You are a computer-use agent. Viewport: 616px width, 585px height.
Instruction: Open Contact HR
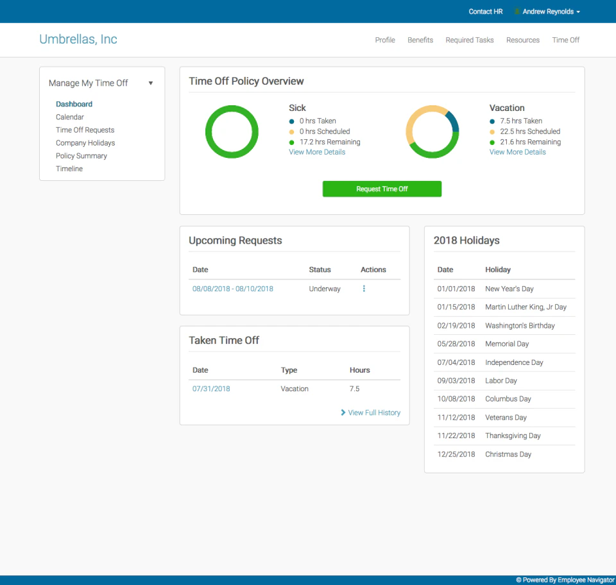coord(485,11)
